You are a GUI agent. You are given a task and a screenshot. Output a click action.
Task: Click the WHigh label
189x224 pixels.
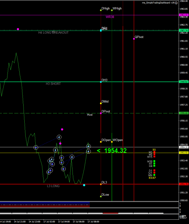click(x=117, y=9)
